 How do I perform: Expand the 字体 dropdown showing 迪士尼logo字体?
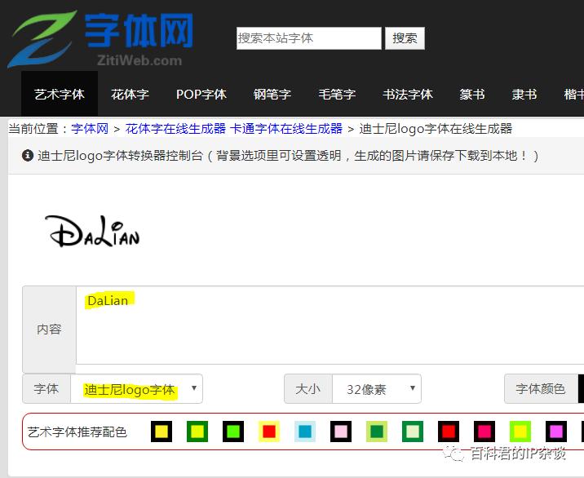pos(136,388)
